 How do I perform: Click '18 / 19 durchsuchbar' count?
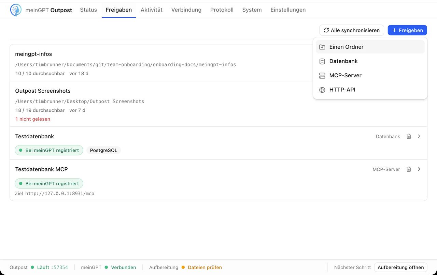(40, 110)
